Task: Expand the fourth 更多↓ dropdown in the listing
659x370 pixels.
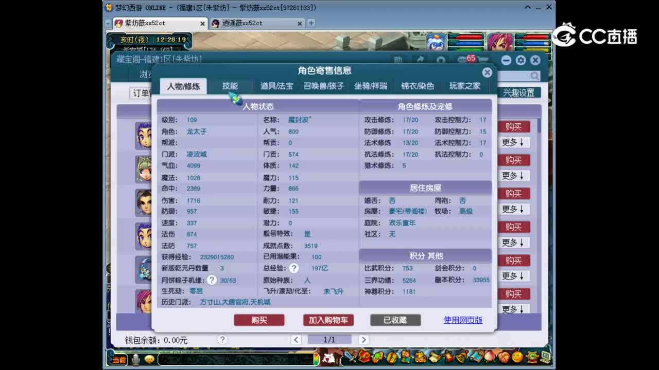Action: tap(514, 243)
